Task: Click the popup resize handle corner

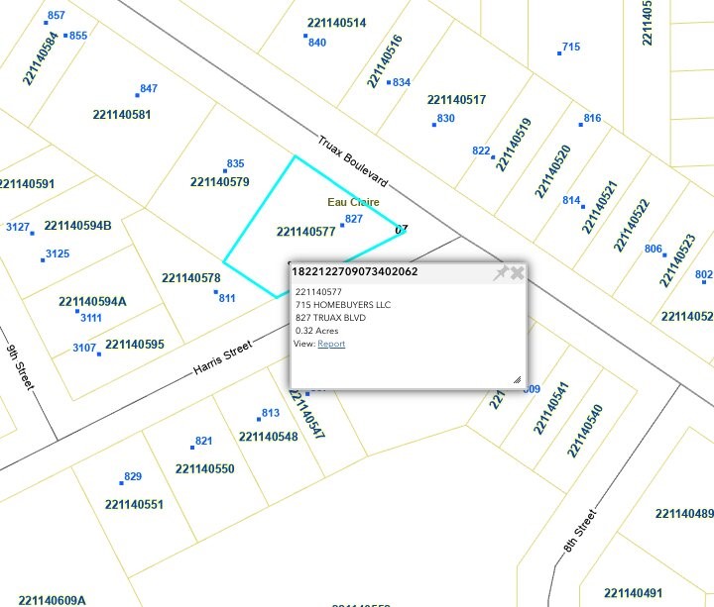Action: 517,379
